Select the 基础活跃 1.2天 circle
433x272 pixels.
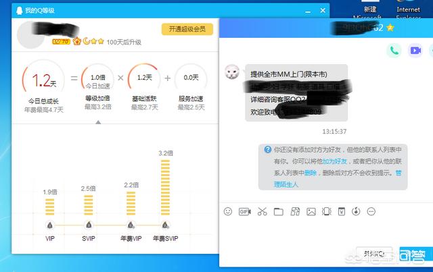tap(144, 80)
